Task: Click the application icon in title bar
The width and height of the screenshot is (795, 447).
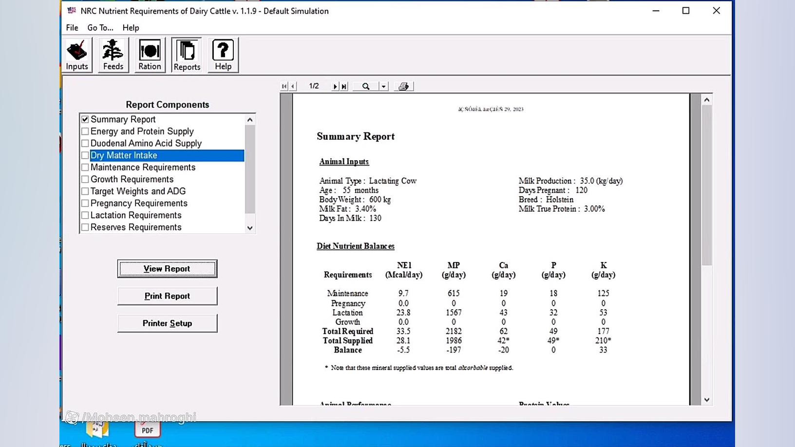Action: point(72,11)
